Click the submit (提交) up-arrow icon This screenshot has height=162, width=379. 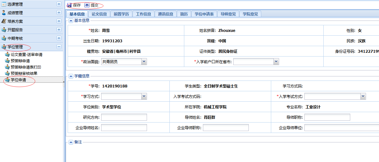[87, 5]
